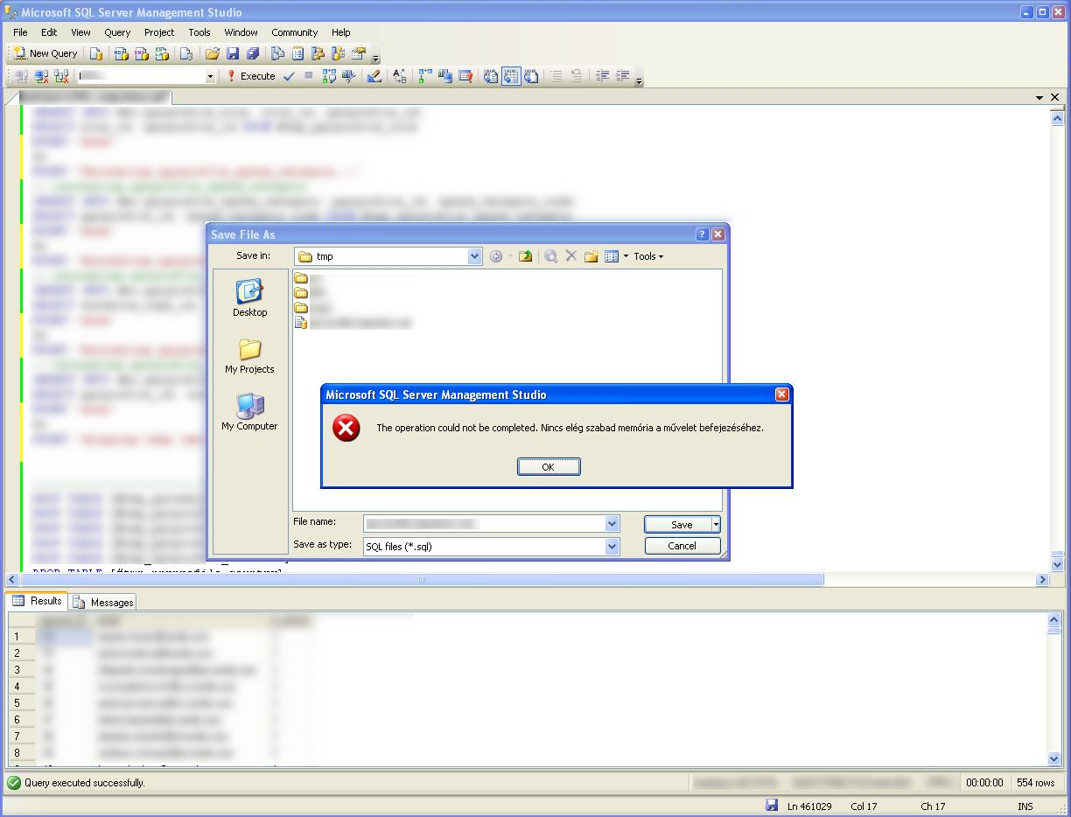1071x817 pixels.
Task: Open the File menu
Action: (20, 32)
